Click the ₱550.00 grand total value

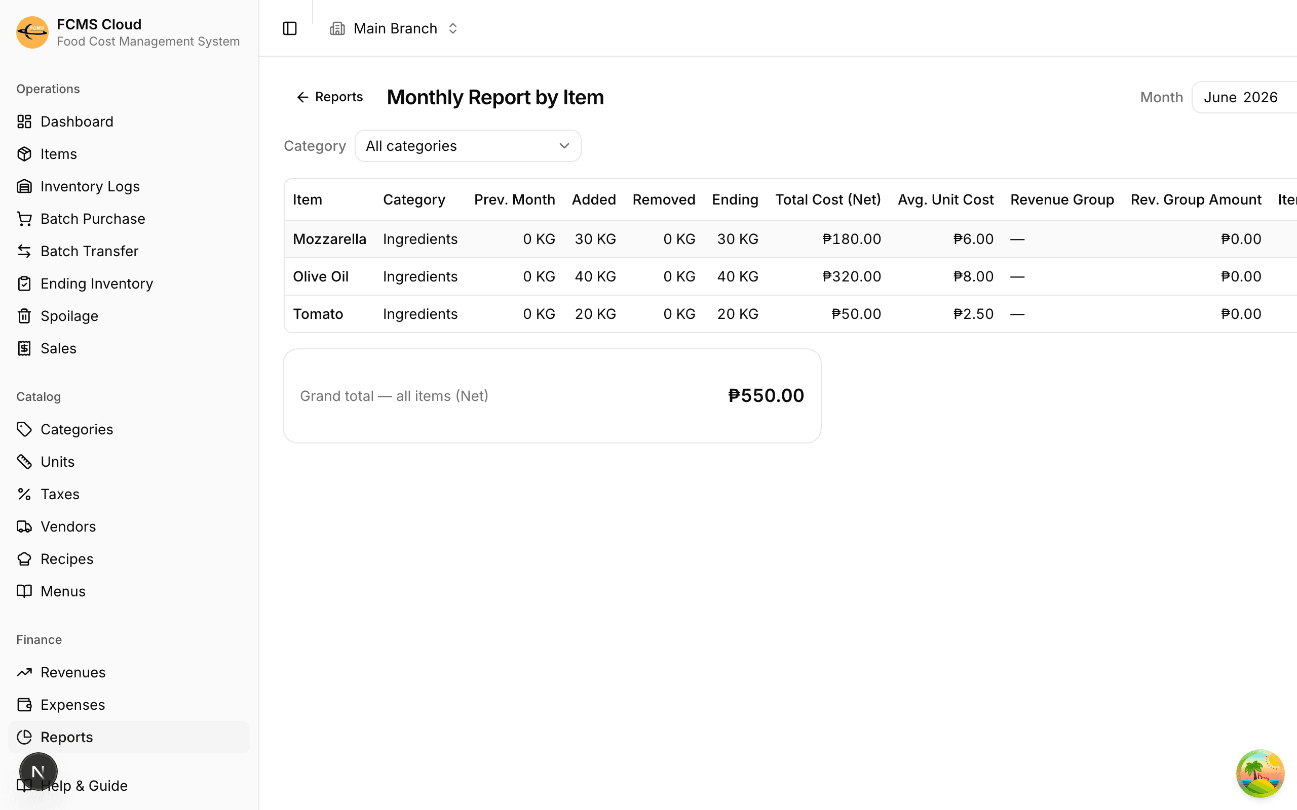[x=766, y=395]
